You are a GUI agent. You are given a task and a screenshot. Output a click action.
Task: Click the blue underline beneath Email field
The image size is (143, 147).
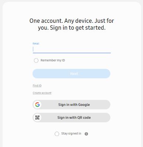[72, 53]
